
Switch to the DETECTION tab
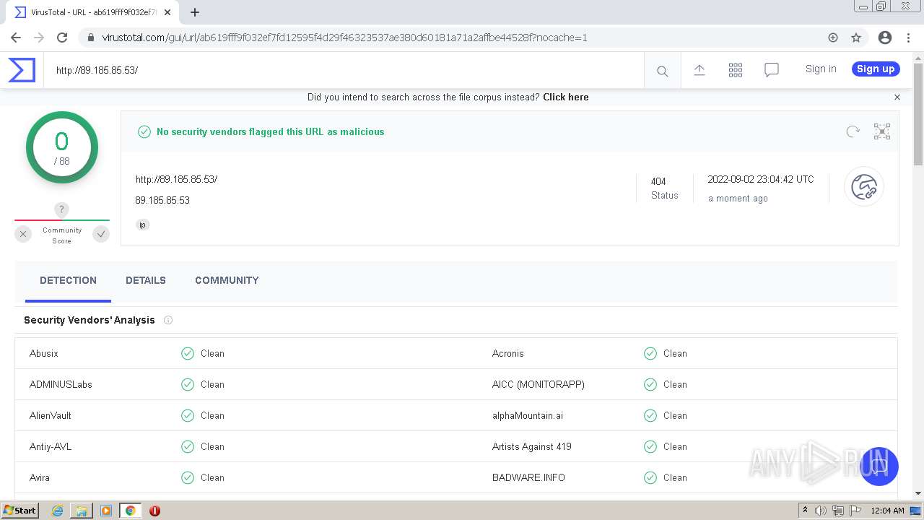point(68,280)
